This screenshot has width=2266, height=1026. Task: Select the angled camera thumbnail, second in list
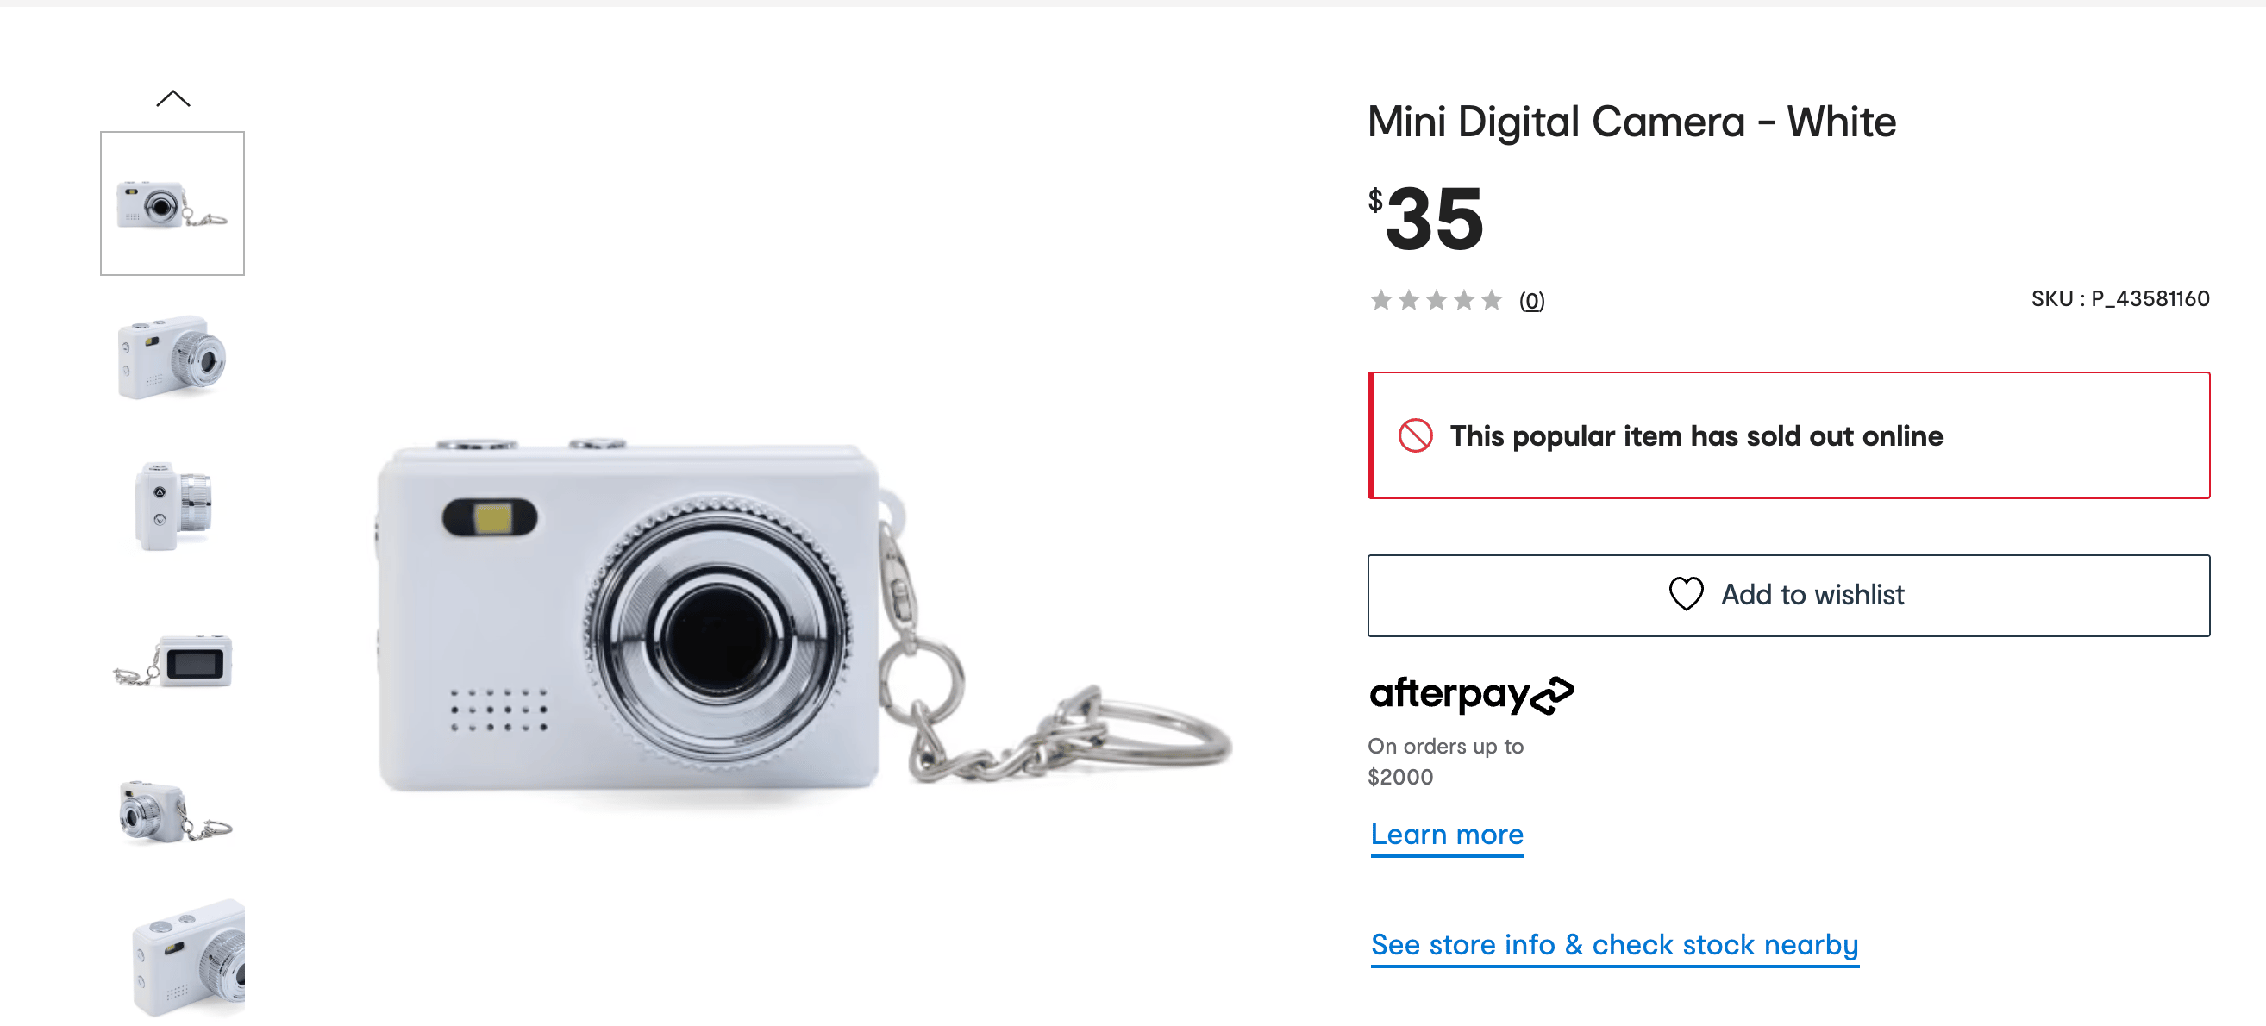coord(172,356)
